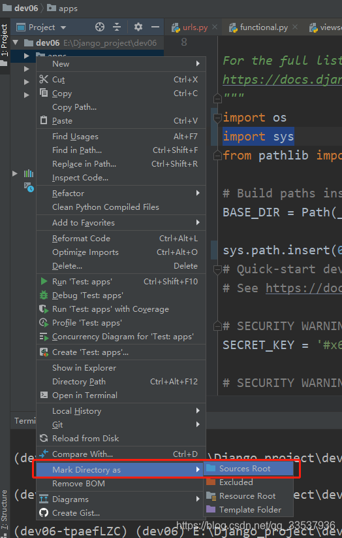Click the dev06 breadcrumb
Viewport: 342px width, 538px height.
(20, 8)
